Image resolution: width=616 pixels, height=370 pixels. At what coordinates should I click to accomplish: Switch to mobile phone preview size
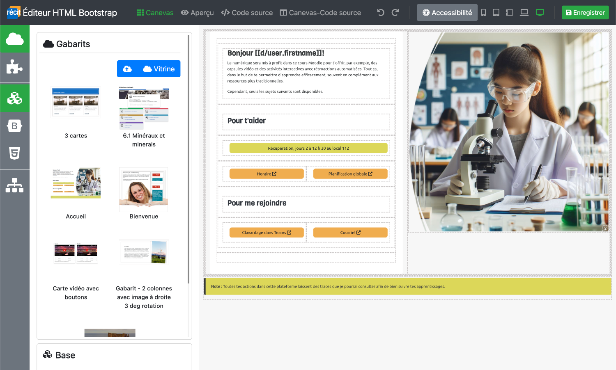(x=483, y=13)
